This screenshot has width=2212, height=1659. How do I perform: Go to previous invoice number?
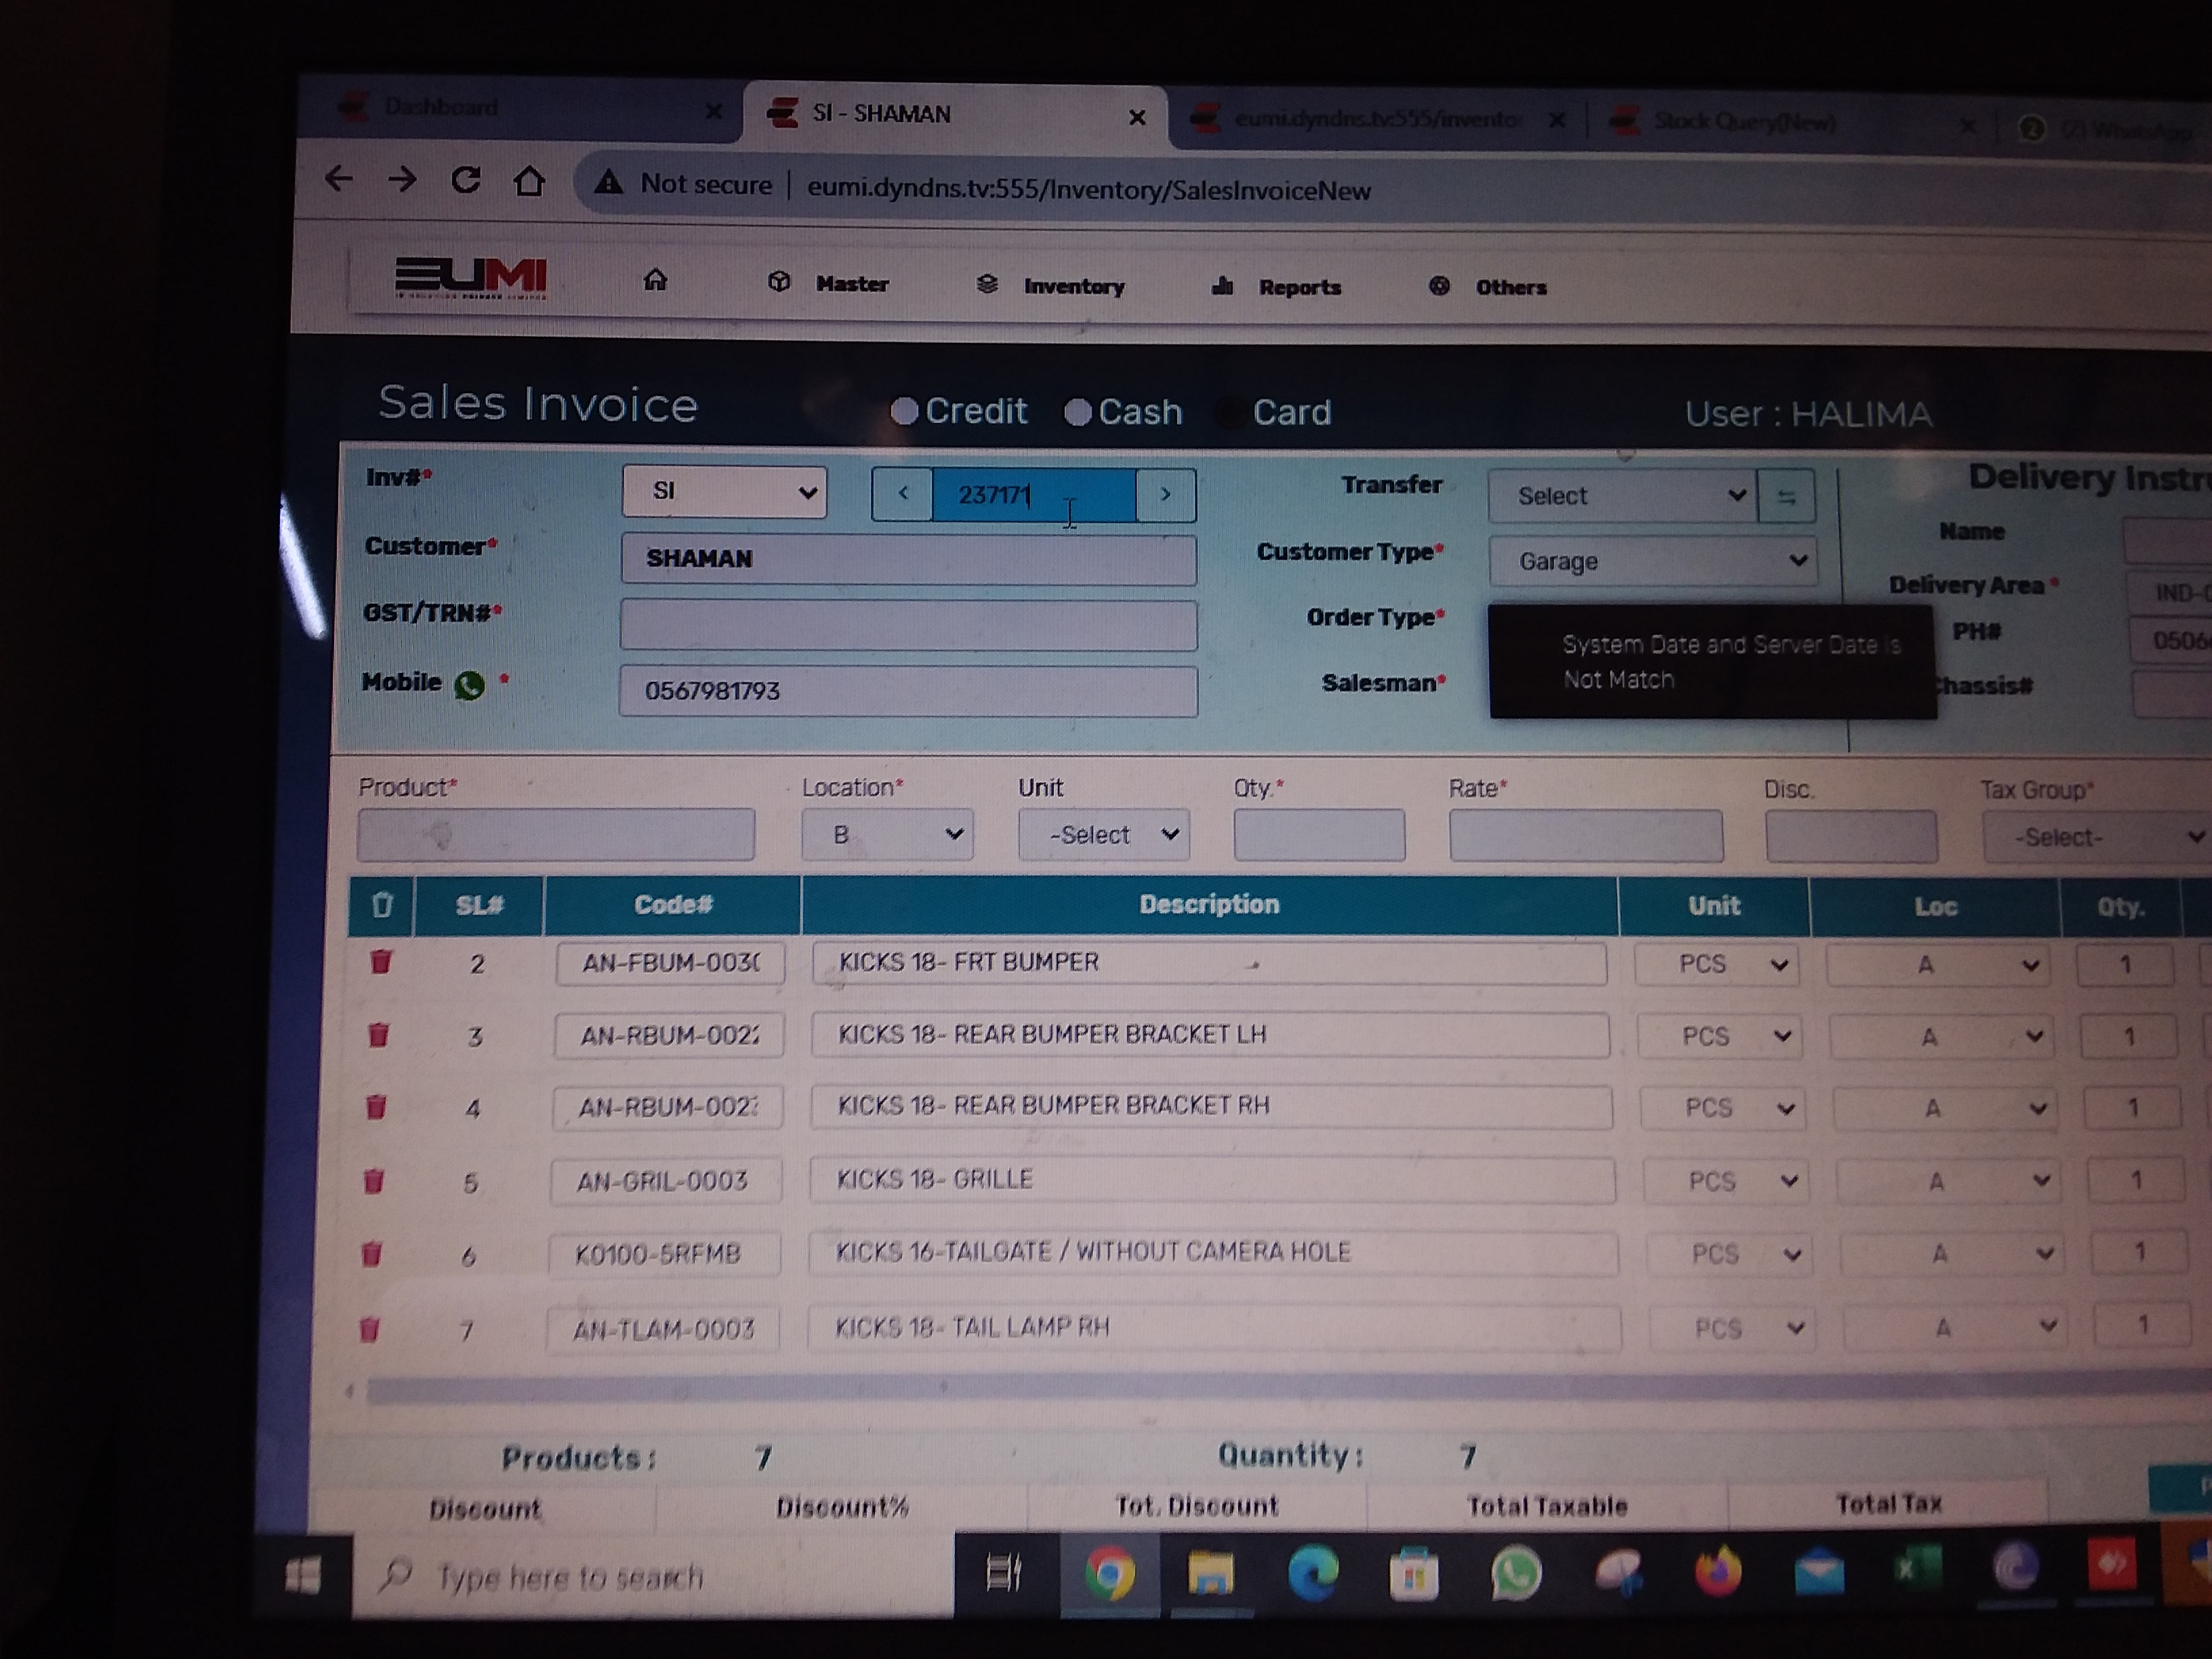point(903,493)
